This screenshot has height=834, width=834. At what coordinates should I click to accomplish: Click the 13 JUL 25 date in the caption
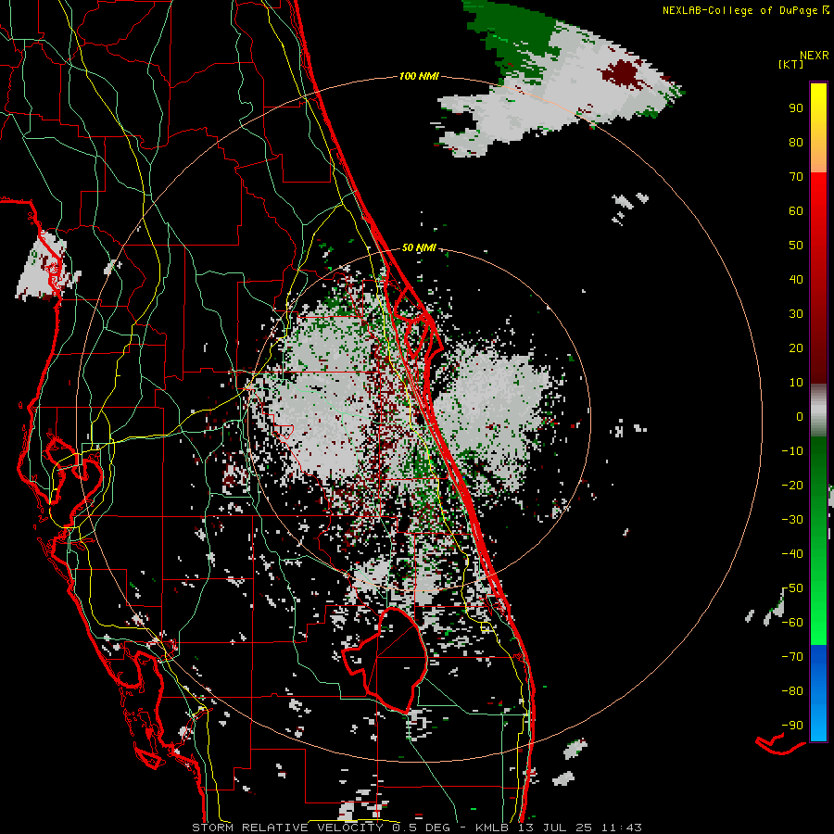click(555, 828)
